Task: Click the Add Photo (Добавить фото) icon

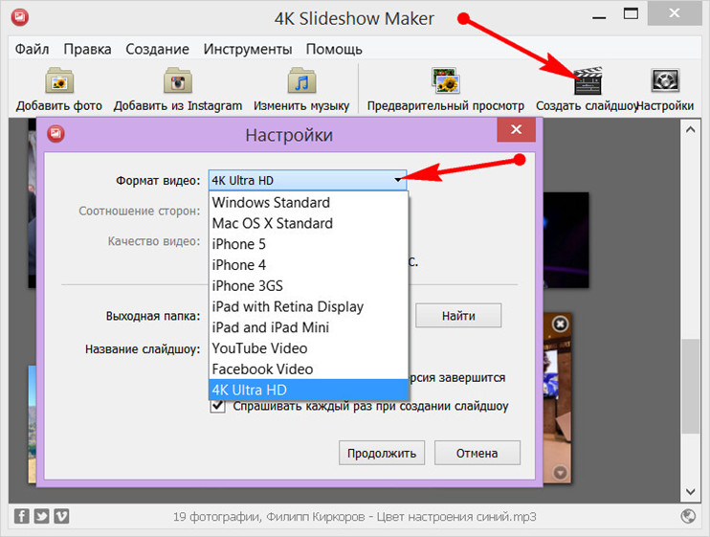Action: tap(59, 80)
